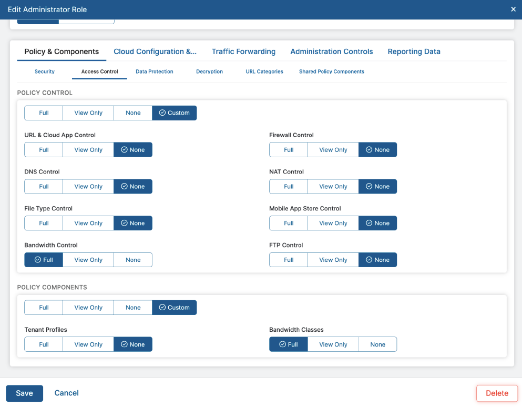Set Policy Components to View Only
This screenshot has width=522, height=407.
pos(88,308)
